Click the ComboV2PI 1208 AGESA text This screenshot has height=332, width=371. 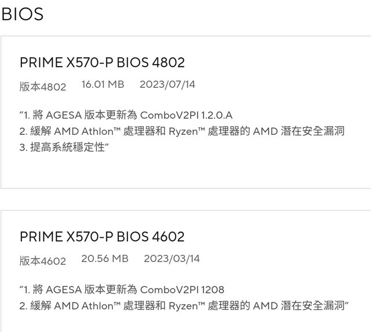[182, 289]
